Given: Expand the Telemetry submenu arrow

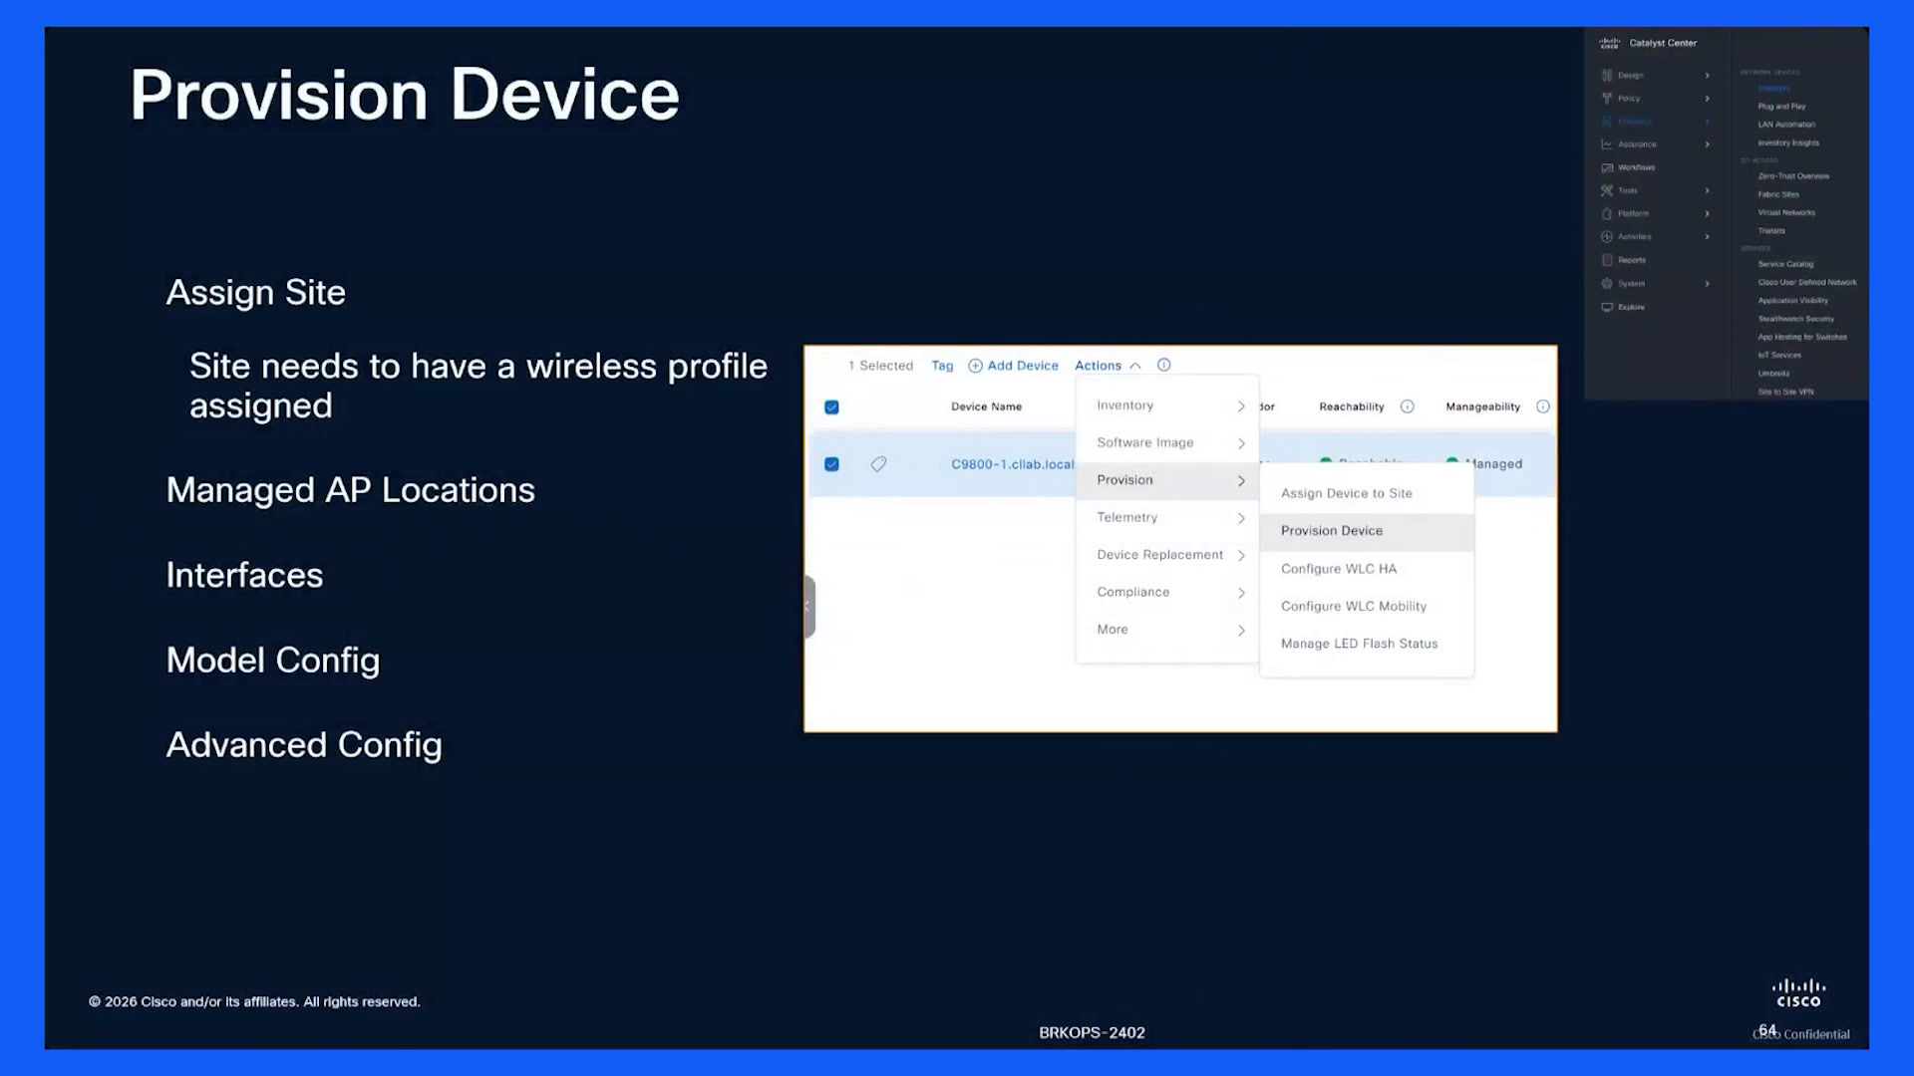Looking at the screenshot, I should click(x=1241, y=518).
